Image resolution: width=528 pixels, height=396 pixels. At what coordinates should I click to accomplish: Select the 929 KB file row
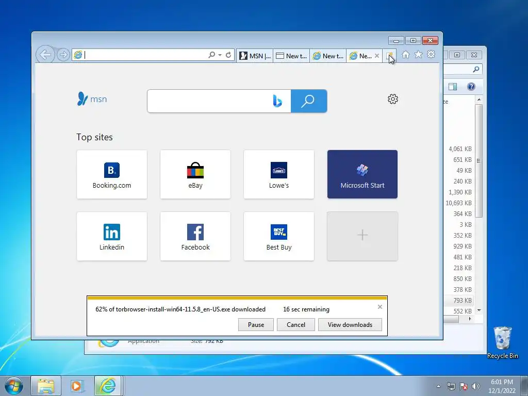[x=459, y=246]
